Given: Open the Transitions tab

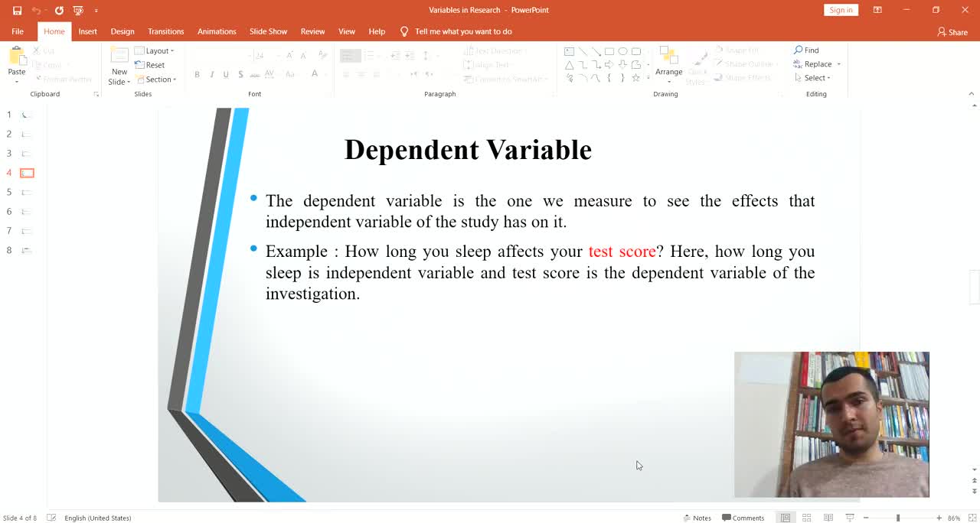Looking at the screenshot, I should coord(165,31).
